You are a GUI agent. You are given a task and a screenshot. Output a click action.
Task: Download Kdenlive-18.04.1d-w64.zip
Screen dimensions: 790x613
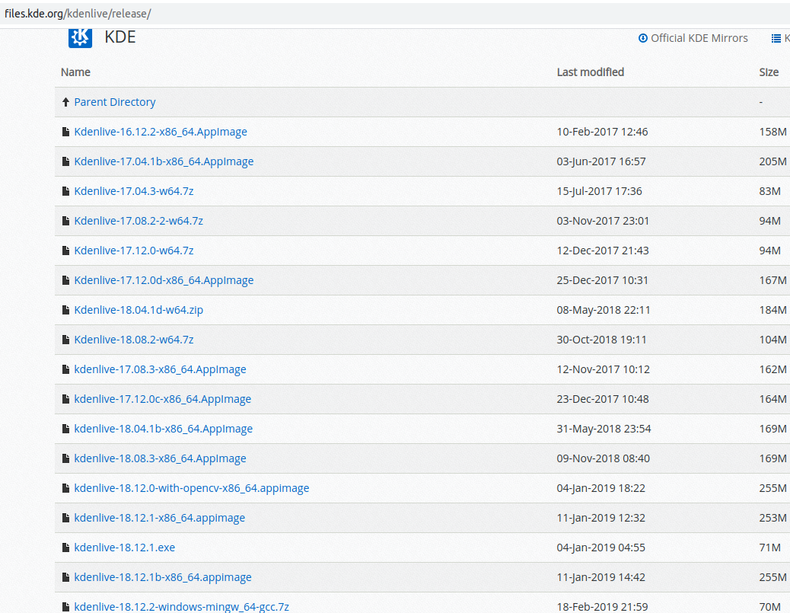click(x=139, y=311)
